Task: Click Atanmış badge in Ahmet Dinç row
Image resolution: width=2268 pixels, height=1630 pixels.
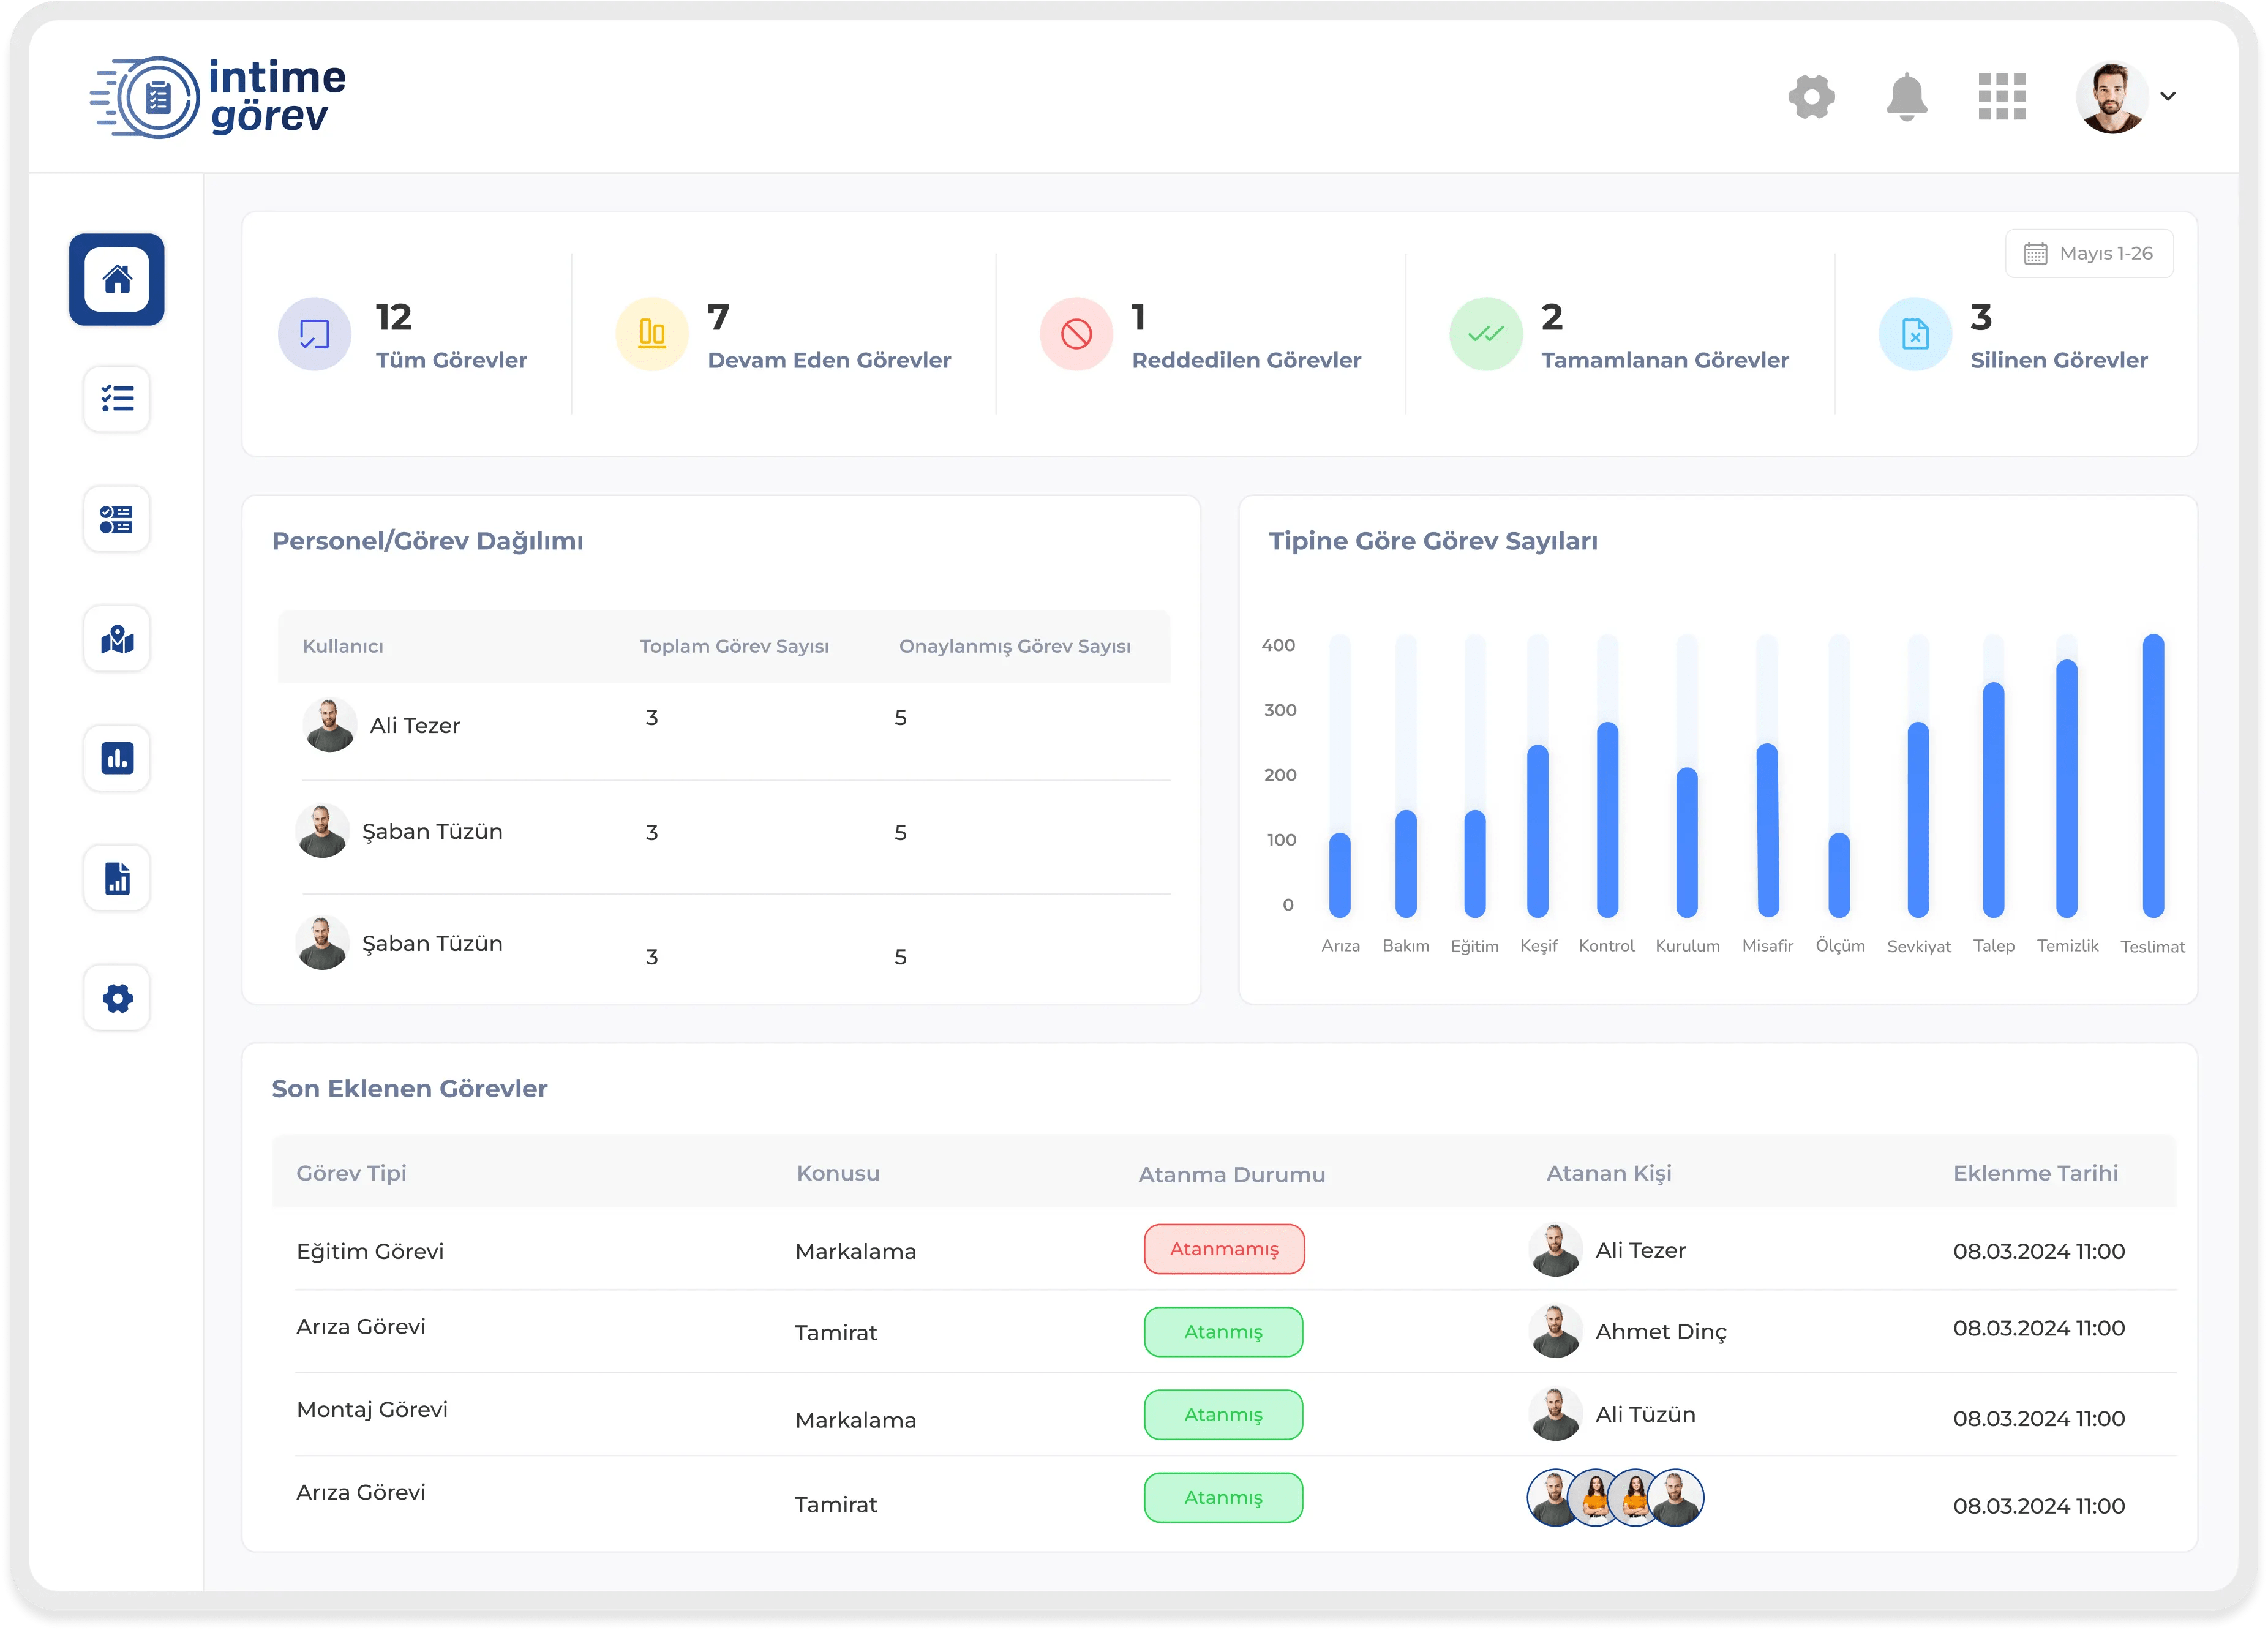Action: pyautogui.click(x=1224, y=1332)
